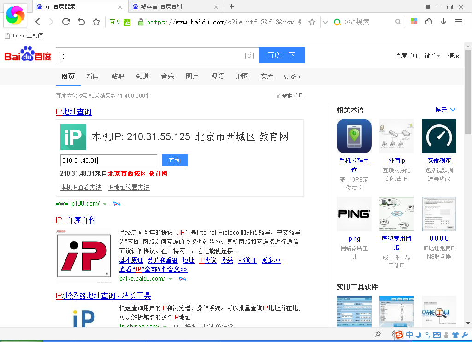Image resolution: width=472 pixels, height=342 pixels.
Task: Select the 知道 tab
Action: coord(142,77)
